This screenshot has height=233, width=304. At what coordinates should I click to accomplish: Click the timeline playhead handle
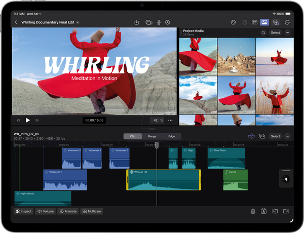tap(157, 145)
